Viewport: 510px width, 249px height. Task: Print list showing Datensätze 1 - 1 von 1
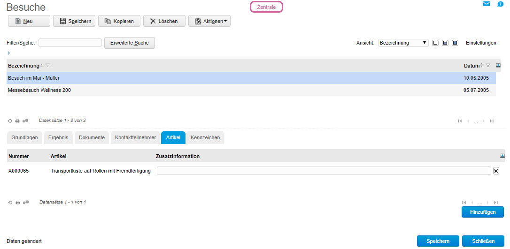click(17, 202)
